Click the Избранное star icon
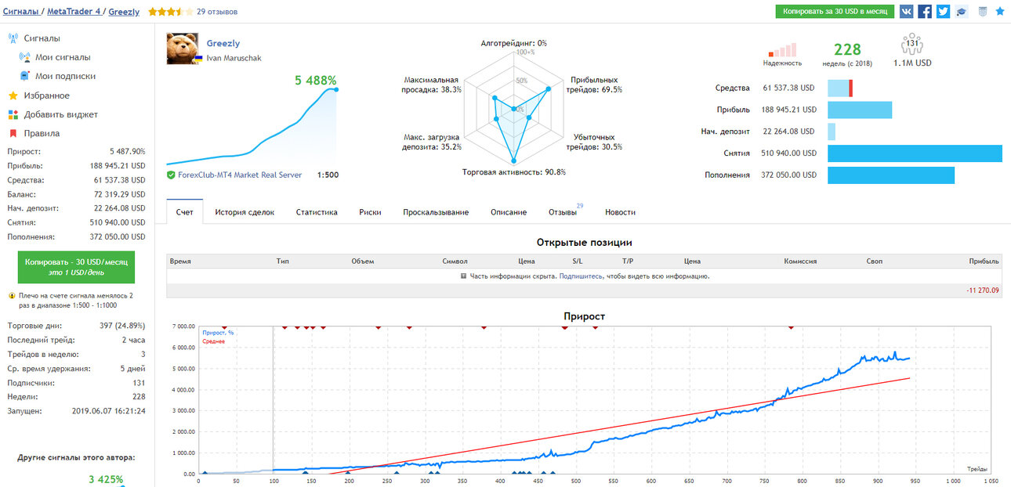This screenshot has width=1011, height=487. pyautogui.click(x=13, y=96)
